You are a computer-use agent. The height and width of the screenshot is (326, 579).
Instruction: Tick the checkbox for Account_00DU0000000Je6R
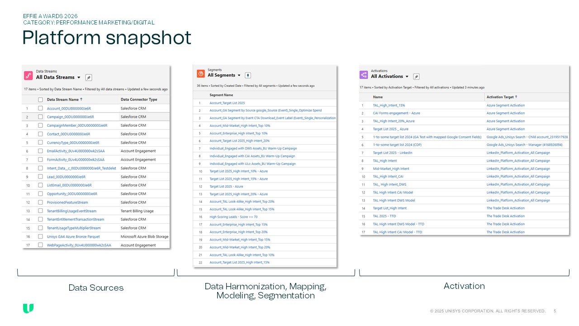[x=40, y=109]
